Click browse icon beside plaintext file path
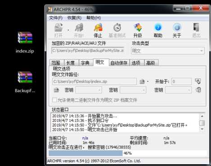Screen dimensions: 211x166 pos(142,81)
